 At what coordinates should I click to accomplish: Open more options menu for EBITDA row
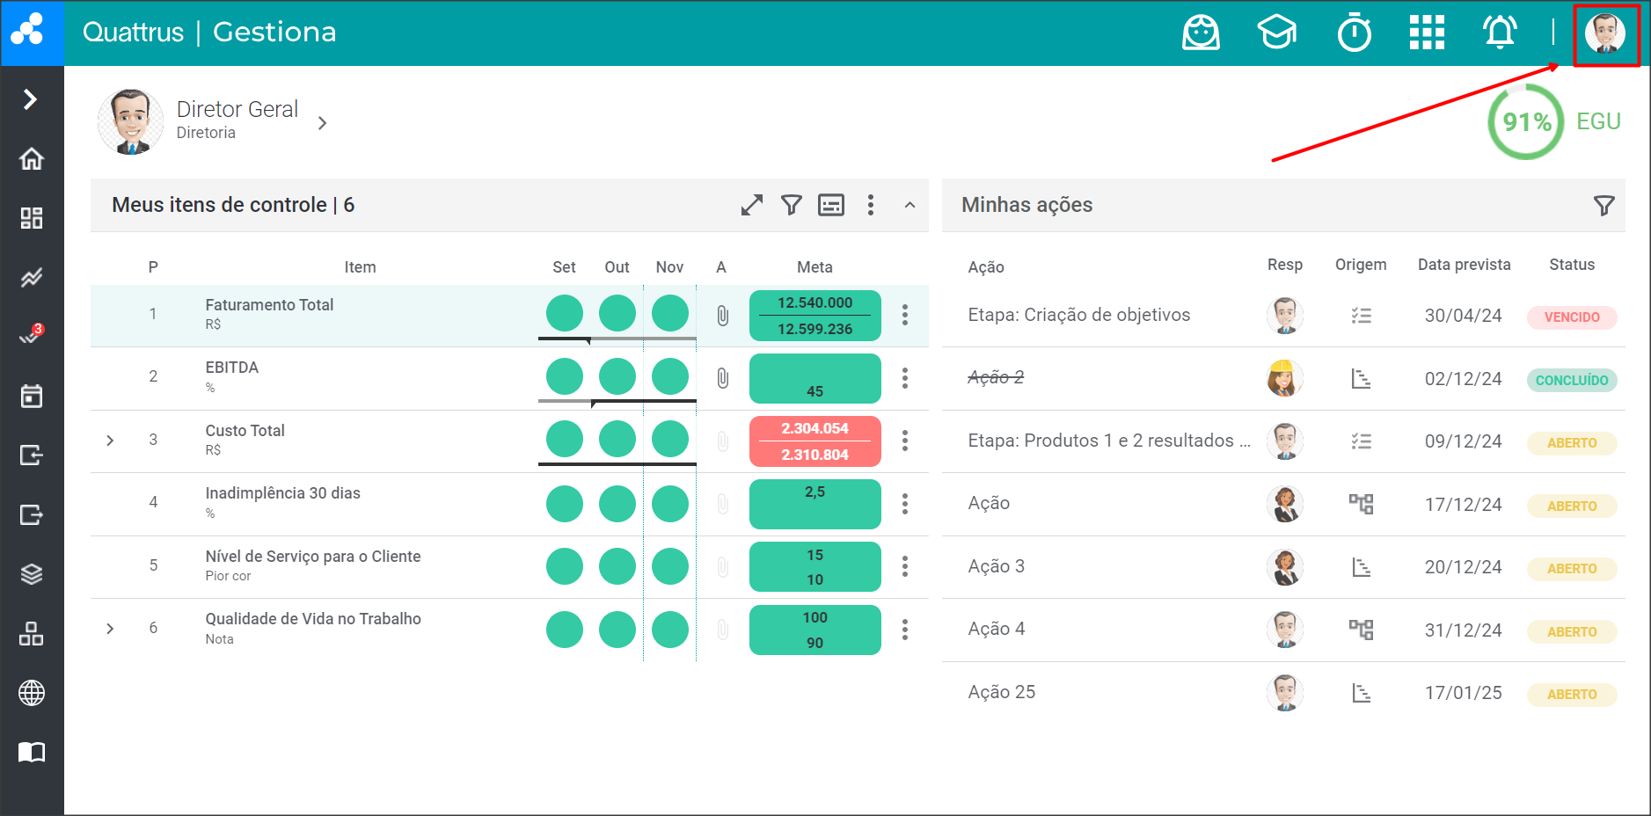point(904,378)
